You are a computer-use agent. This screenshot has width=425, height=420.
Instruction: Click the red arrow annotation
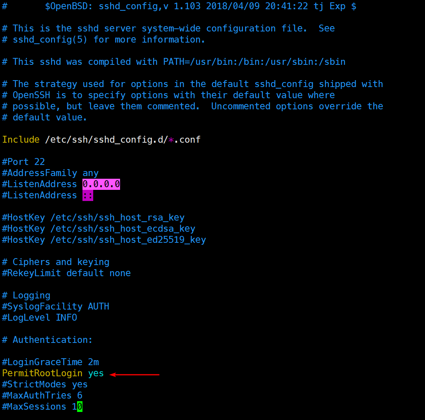point(135,374)
